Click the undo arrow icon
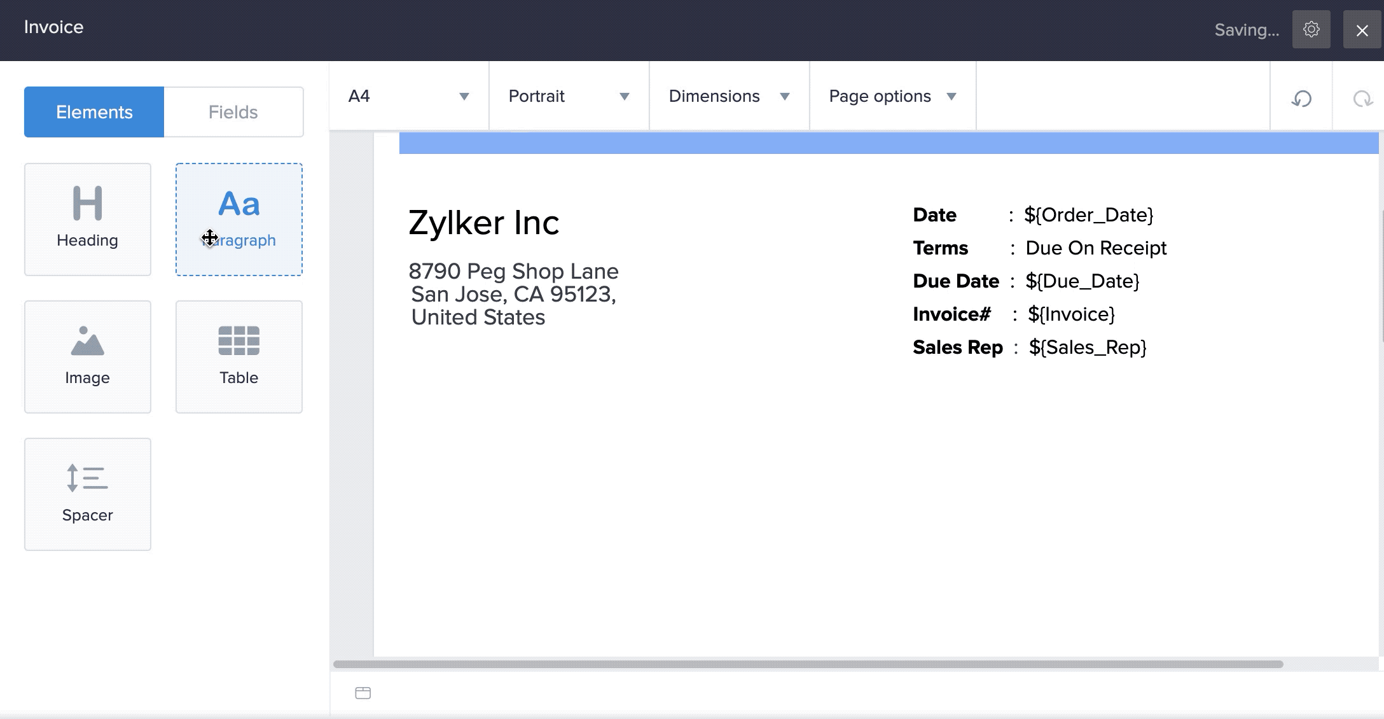Viewport: 1384px width, 719px height. (x=1301, y=99)
